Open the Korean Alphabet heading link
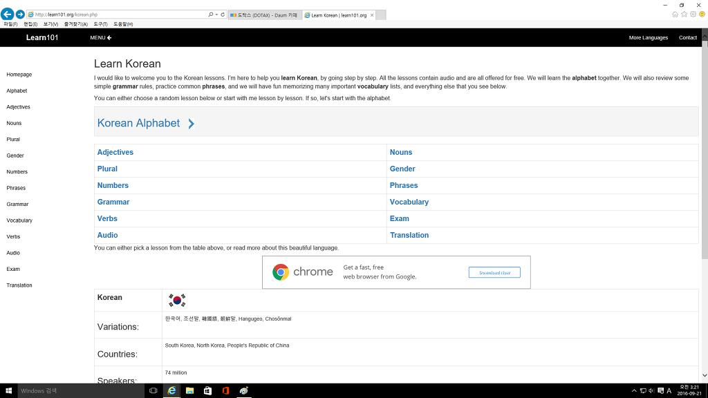Viewport: 708px width, 398px height. coord(138,123)
